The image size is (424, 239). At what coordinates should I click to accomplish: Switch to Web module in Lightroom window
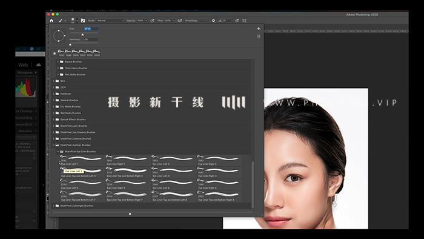(x=23, y=65)
